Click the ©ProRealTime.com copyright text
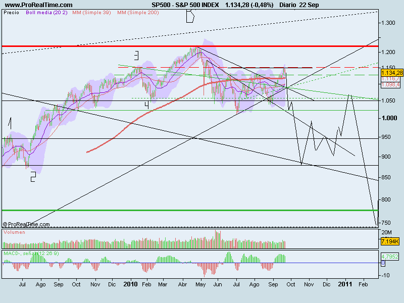The height and width of the screenshot is (303, 404). [26, 224]
